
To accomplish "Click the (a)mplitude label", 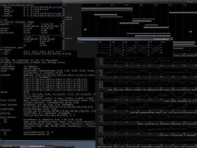I will 7,109.
